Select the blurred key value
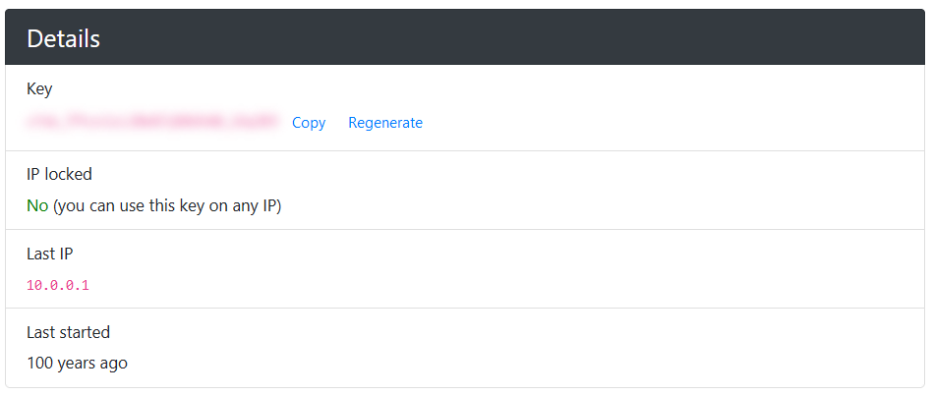932x396 pixels. pyautogui.click(x=153, y=123)
